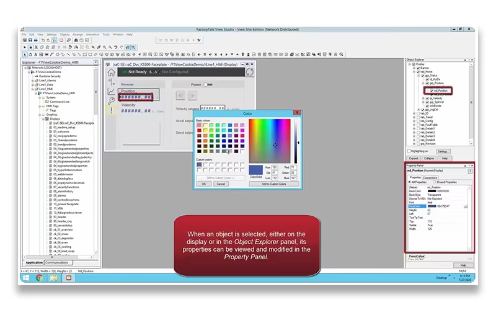
Task: Check the tab_Config checkbox in Object Explorer
Action: [x=418, y=121]
